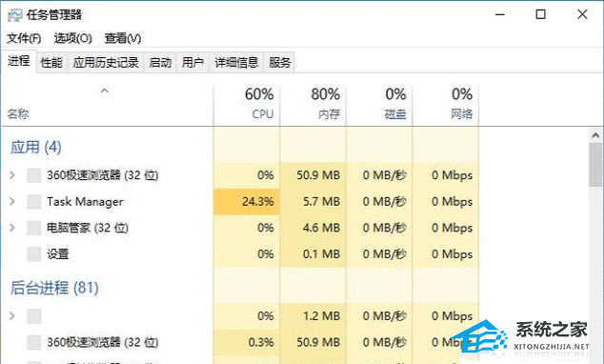The width and height of the screenshot is (604, 364).
Task: Switch to the 性能 tab
Action: (x=51, y=62)
